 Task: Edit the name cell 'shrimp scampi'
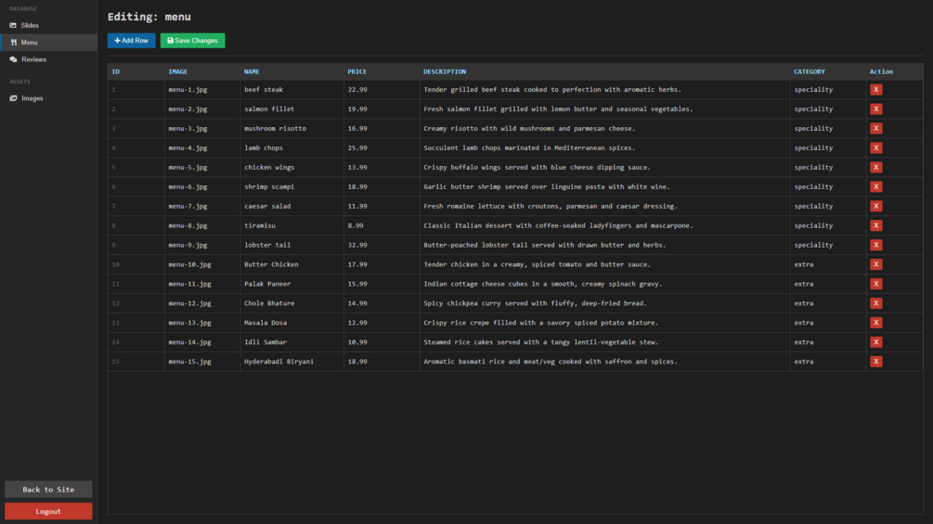pos(292,186)
